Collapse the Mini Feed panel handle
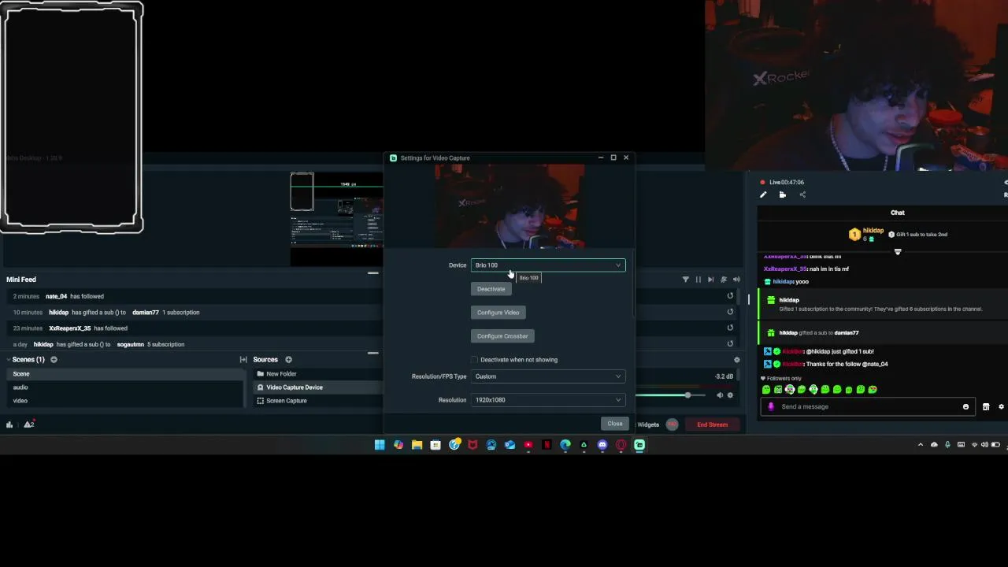1008x567 pixels. tap(373, 273)
